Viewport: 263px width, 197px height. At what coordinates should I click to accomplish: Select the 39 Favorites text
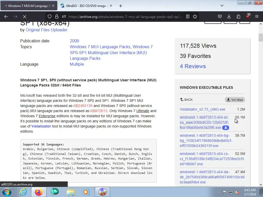pos(195,56)
